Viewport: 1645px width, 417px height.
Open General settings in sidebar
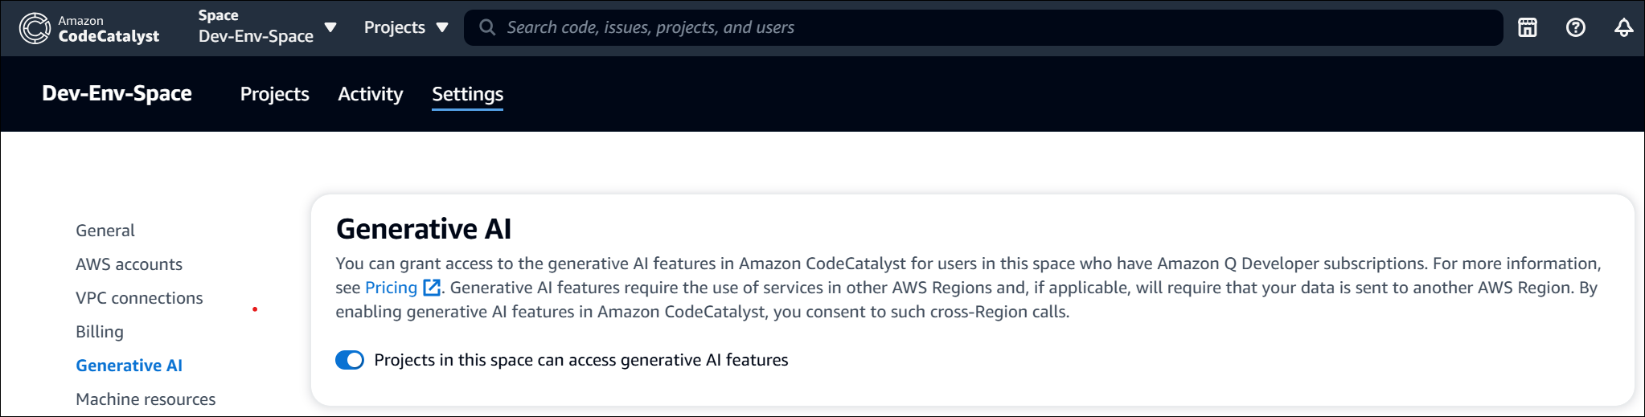(x=105, y=231)
